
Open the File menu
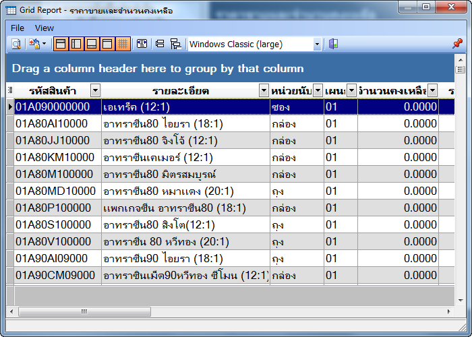(x=18, y=28)
